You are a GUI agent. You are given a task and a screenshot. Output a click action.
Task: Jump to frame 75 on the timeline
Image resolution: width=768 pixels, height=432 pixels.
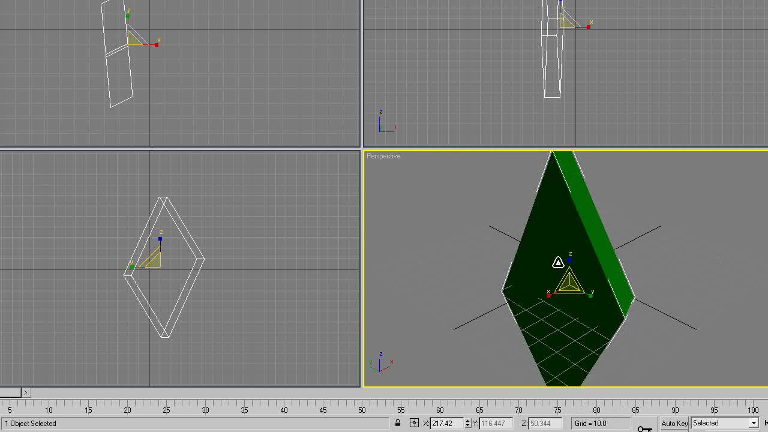(557, 410)
